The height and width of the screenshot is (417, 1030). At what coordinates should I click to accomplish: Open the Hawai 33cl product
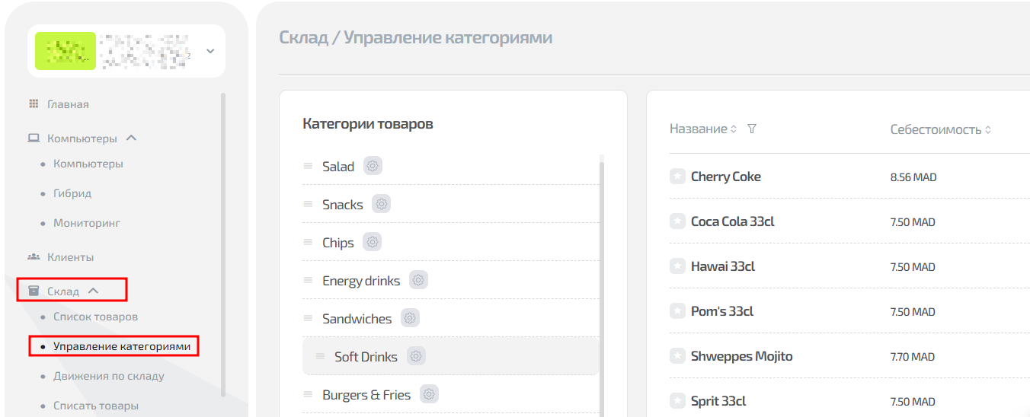pyautogui.click(x=722, y=266)
